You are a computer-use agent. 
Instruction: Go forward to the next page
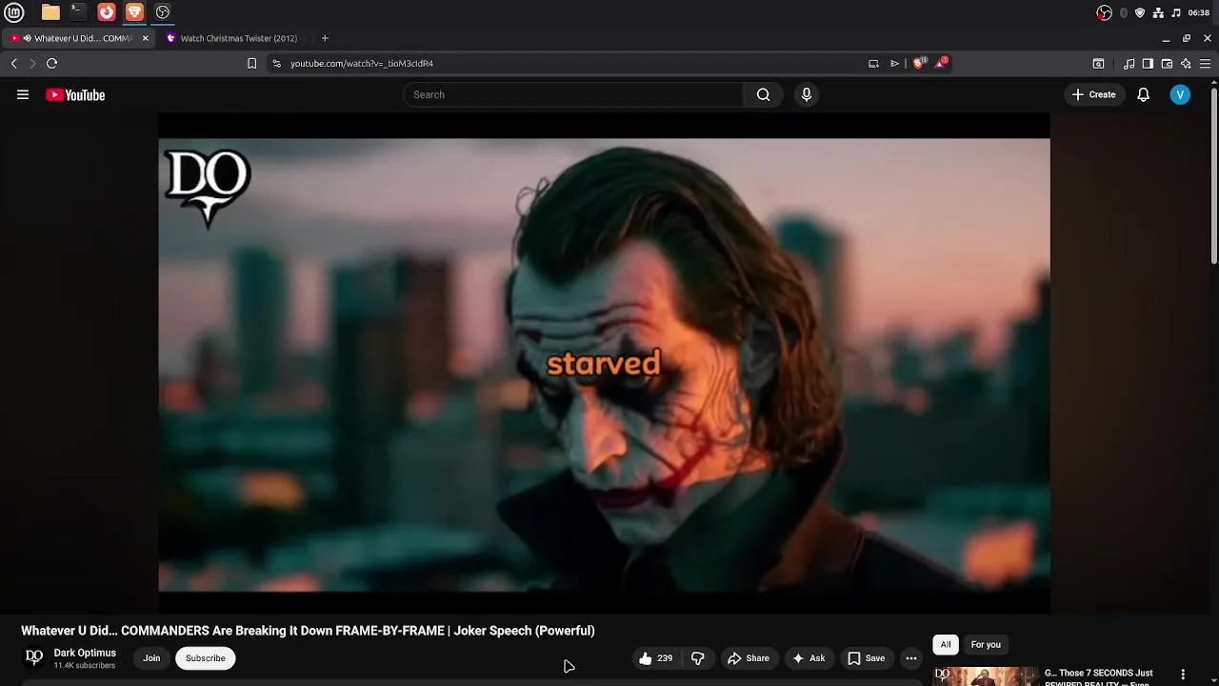pos(32,63)
